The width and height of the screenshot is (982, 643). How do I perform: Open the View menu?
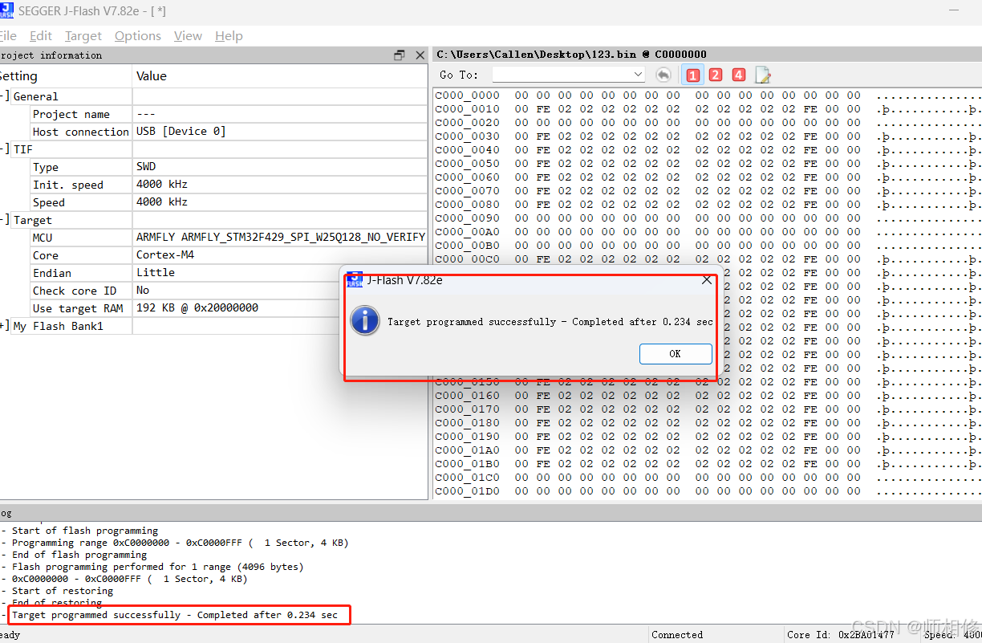pos(188,36)
